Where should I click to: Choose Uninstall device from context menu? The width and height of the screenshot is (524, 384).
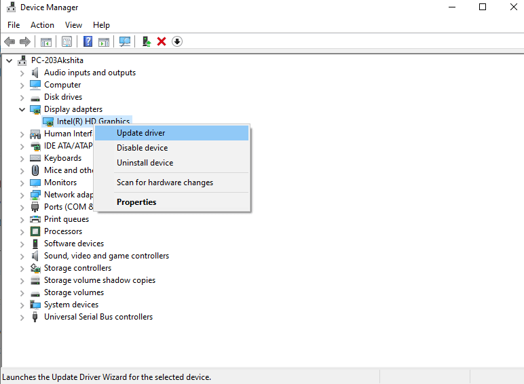point(172,163)
